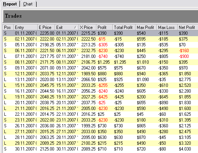Sort by the Pos column header

(8, 27)
